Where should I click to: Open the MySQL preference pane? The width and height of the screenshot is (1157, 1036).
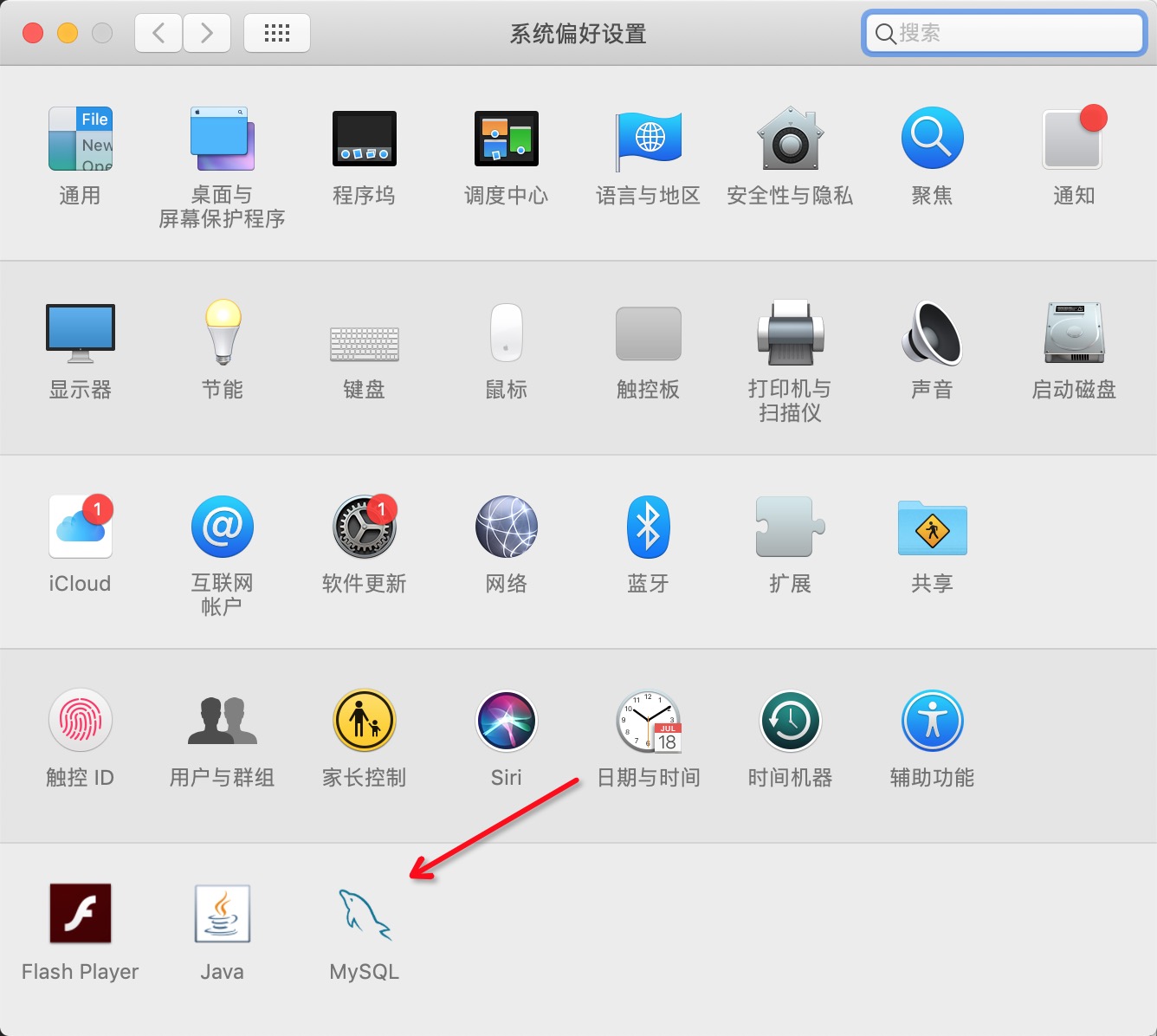365,916
